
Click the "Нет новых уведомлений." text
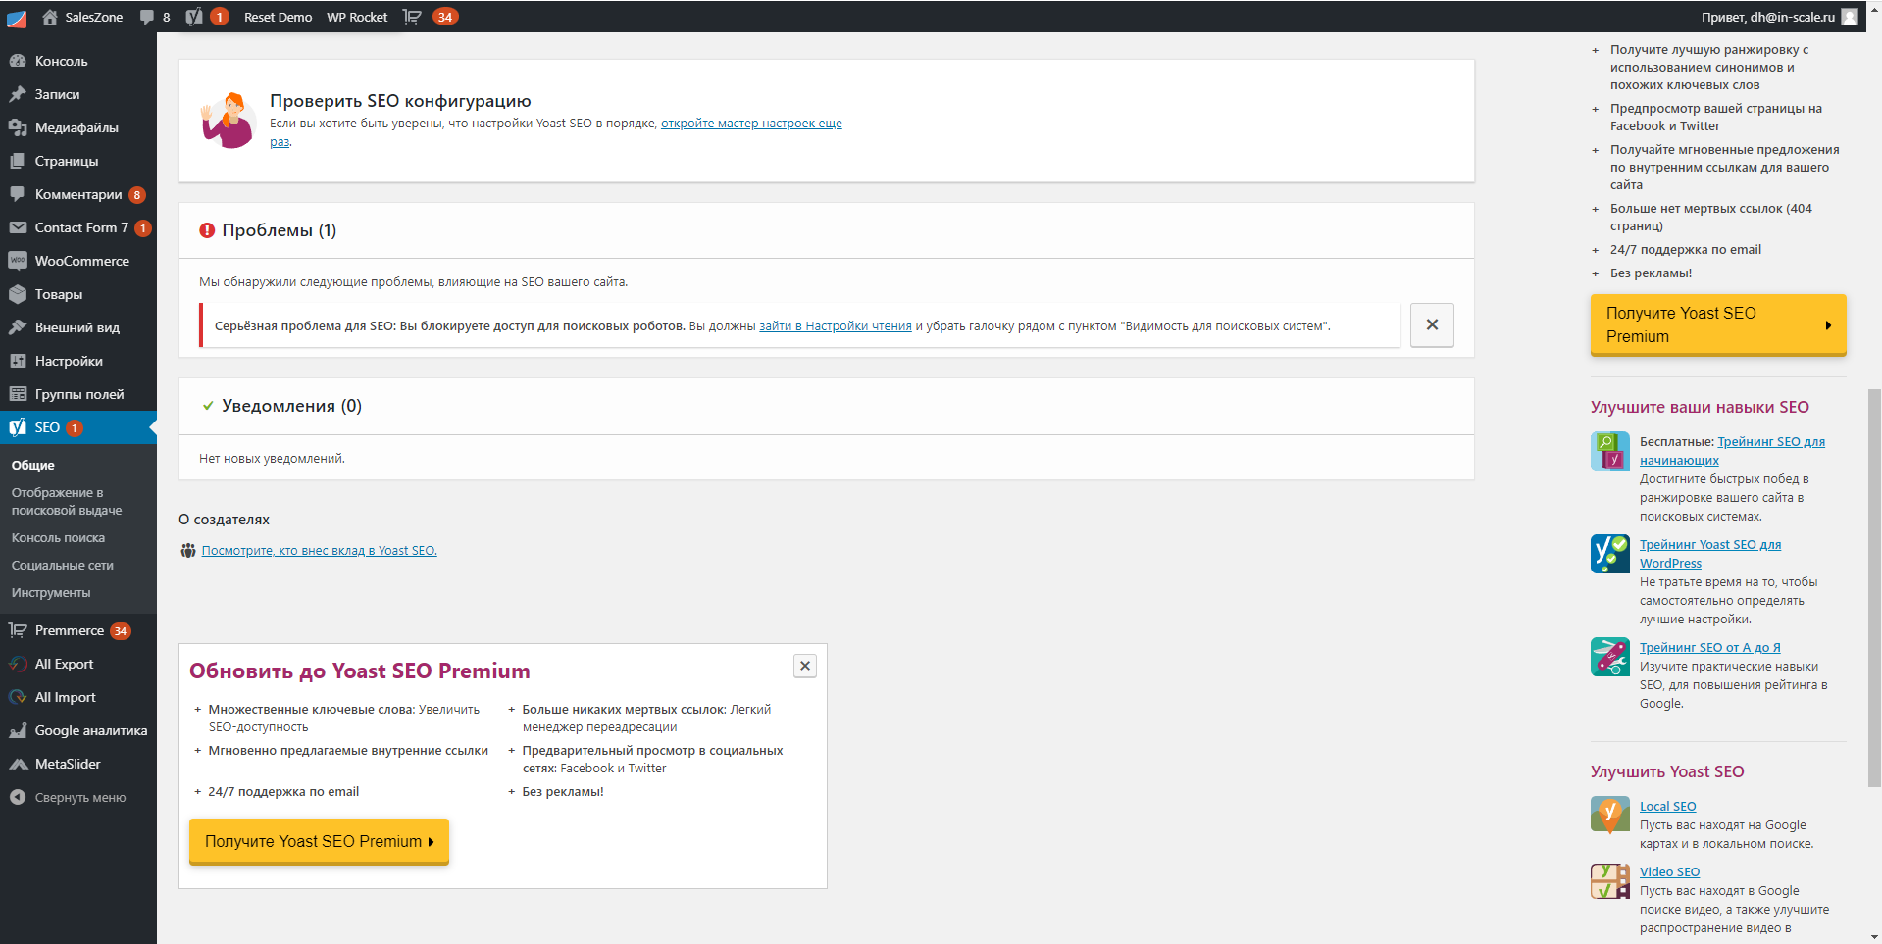pyautogui.click(x=272, y=458)
